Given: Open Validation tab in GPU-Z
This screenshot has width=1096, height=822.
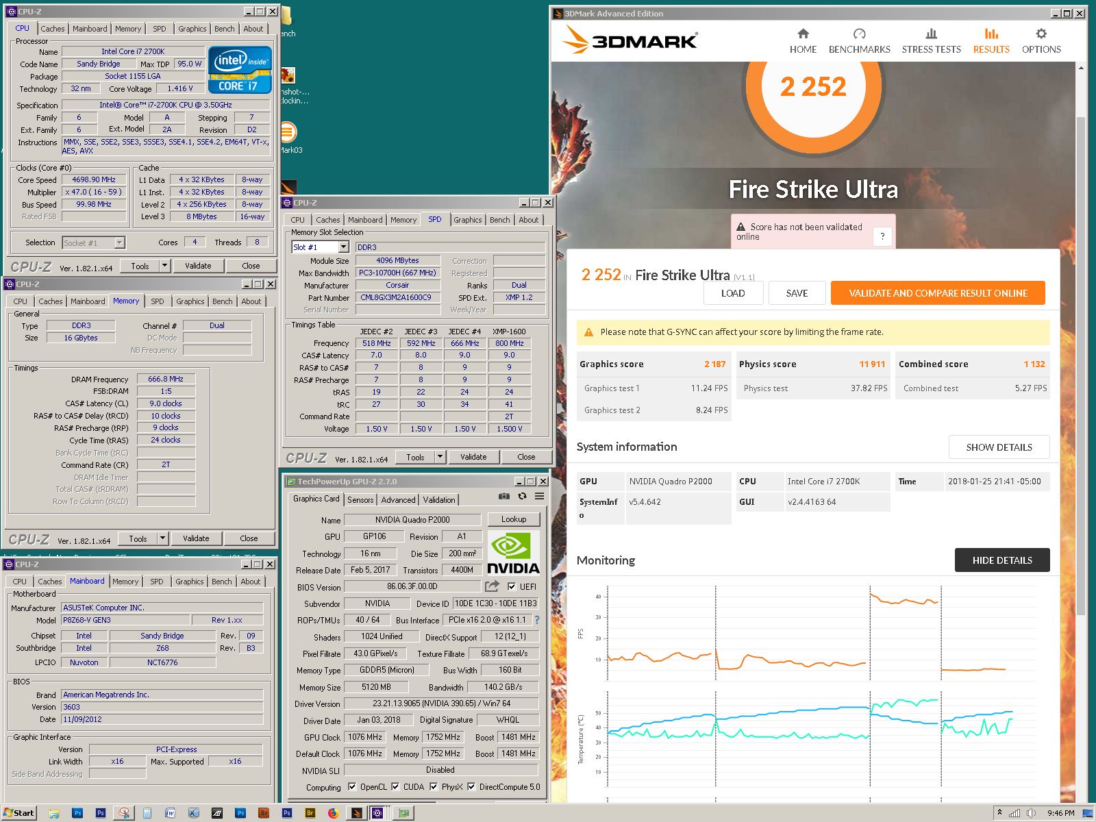Looking at the screenshot, I should click(439, 499).
